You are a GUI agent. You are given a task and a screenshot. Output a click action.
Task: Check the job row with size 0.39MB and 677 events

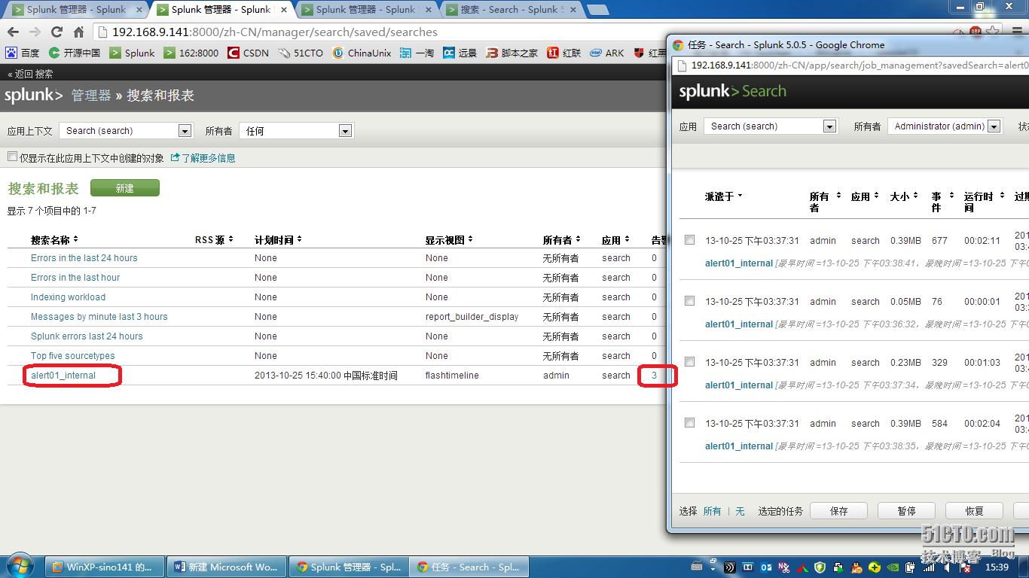(x=689, y=239)
